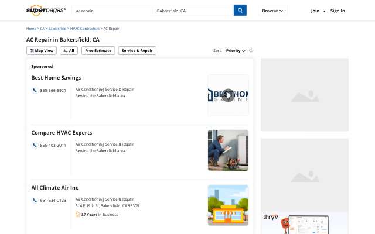Go to Bakersfield breadcrumb
The width and height of the screenshot is (375, 234).
pos(57,29)
